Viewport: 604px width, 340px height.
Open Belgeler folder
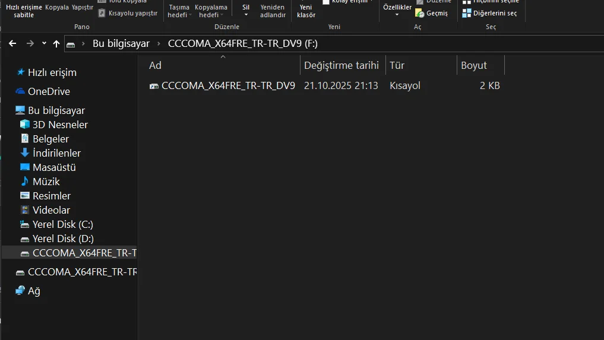51,139
